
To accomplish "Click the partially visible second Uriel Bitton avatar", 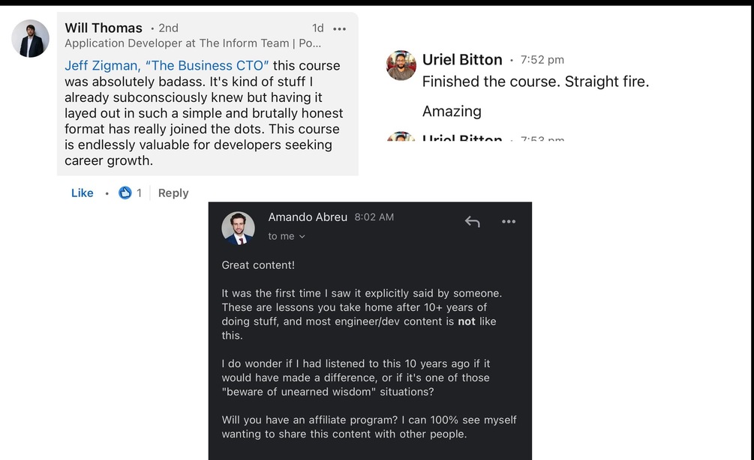I will pyautogui.click(x=401, y=137).
